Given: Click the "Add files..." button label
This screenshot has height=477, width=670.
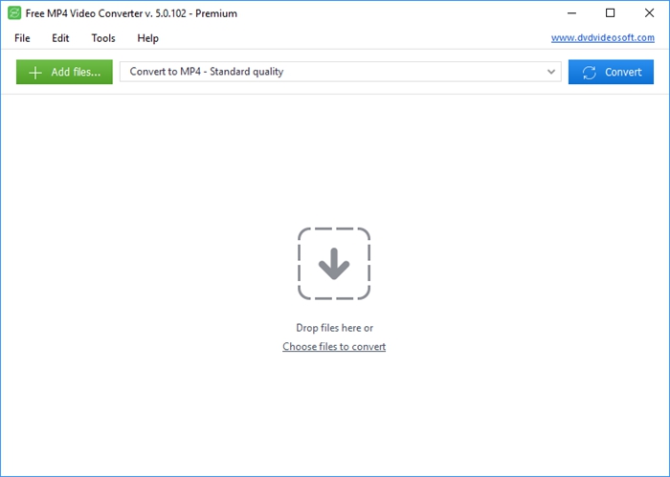Looking at the screenshot, I should pyautogui.click(x=76, y=72).
